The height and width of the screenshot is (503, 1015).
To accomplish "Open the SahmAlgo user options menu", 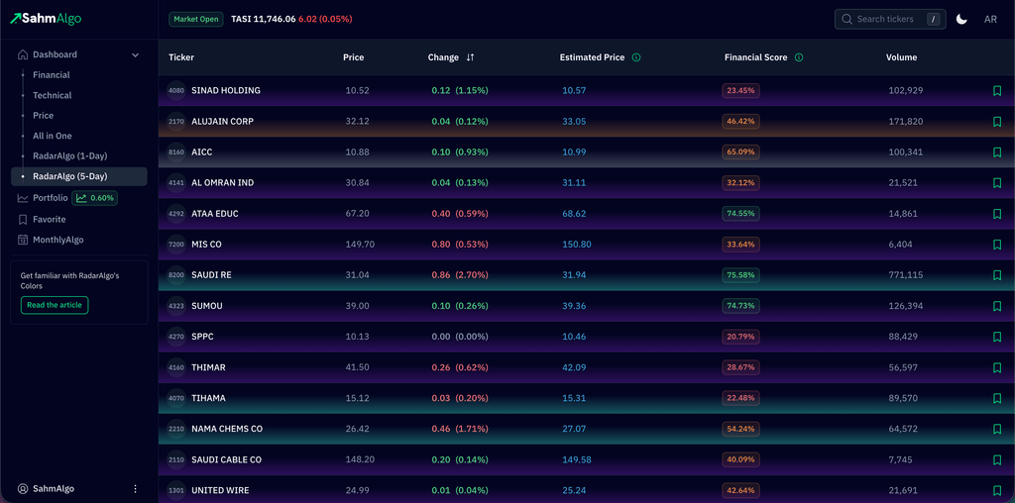I will (x=136, y=489).
